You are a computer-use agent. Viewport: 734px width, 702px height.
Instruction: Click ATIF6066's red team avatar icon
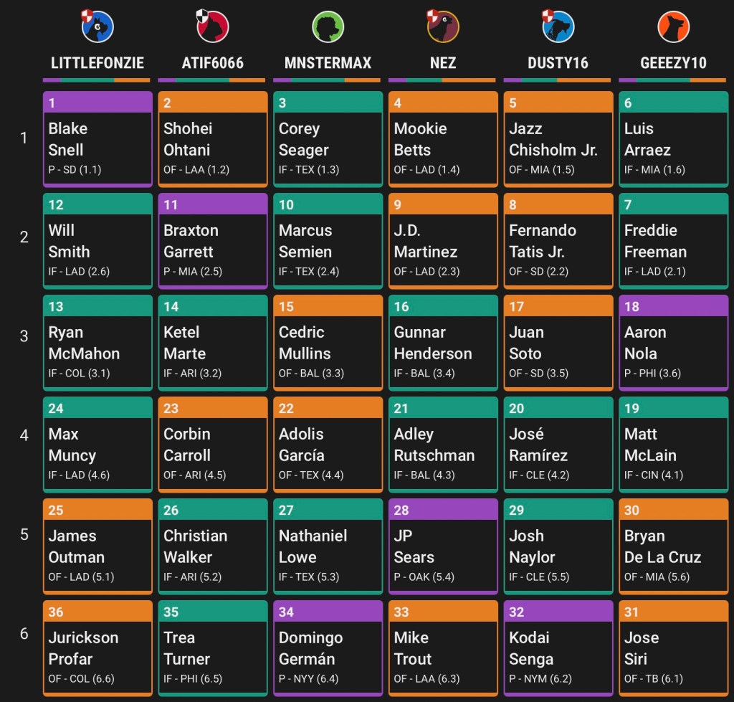[x=213, y=27]
